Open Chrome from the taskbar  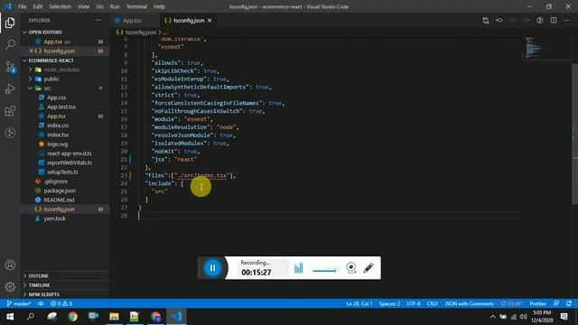coord(72,317)
